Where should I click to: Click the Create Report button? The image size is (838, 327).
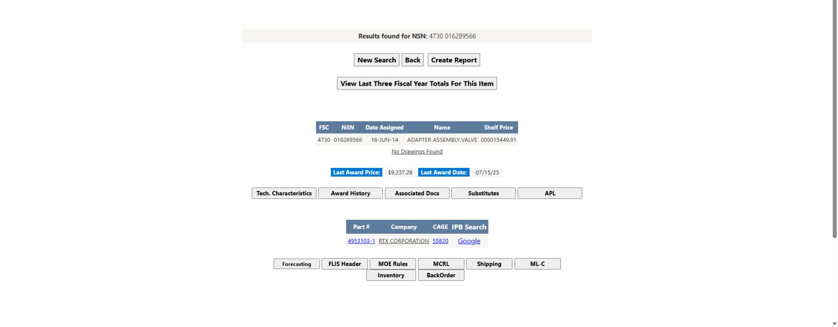pyautogui.click(x=454, y=60)
